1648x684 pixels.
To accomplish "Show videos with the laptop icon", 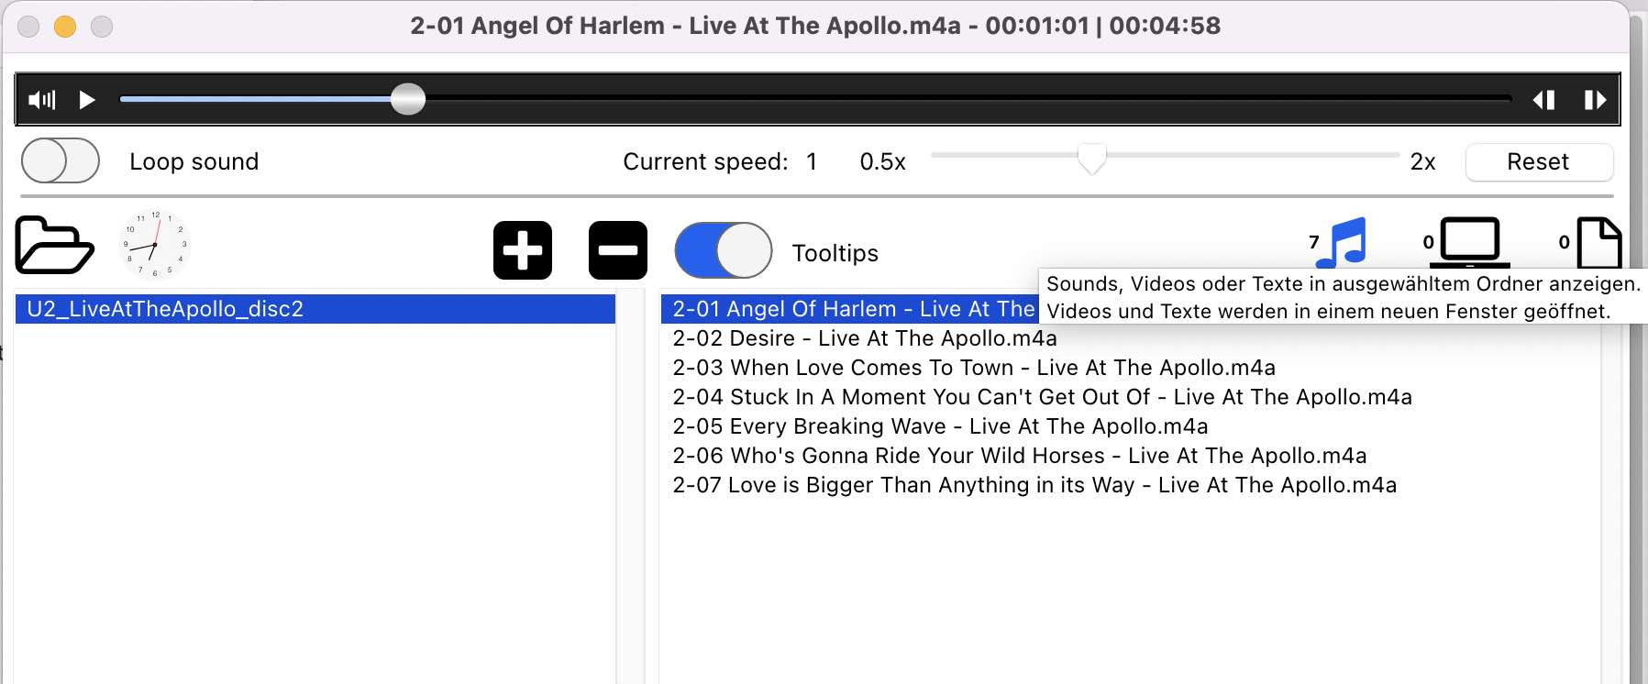I will tap(1469, 241).
